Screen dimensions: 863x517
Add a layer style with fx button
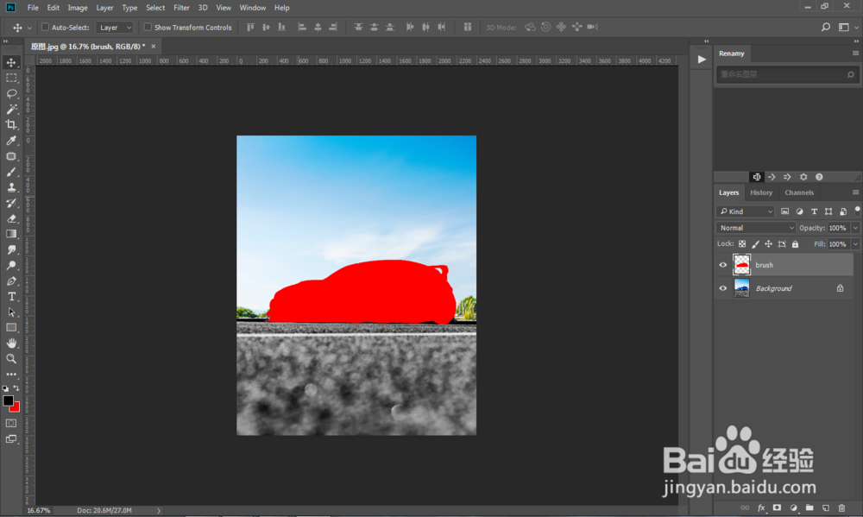click(761, 508)
